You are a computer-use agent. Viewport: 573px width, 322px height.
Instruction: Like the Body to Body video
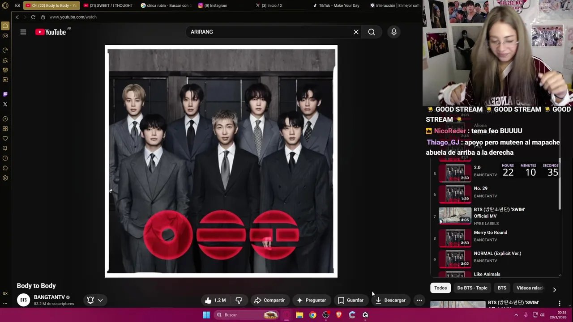point(215,300)
